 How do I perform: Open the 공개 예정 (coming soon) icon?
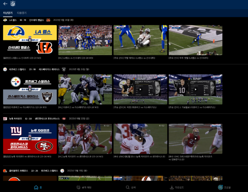[x=78, y=187]
